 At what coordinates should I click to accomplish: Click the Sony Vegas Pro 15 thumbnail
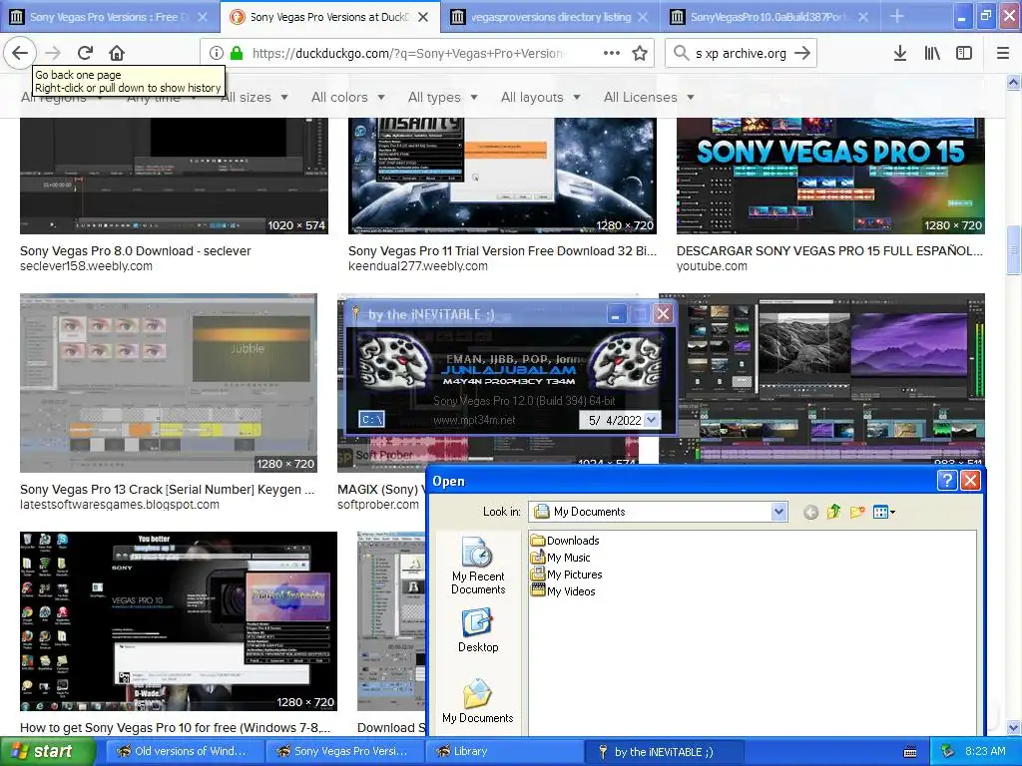[x=830, y=176]
